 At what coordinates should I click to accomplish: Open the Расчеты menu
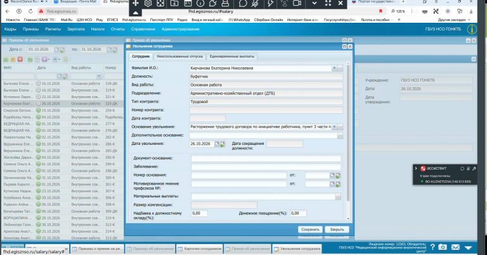coord(53,29)
